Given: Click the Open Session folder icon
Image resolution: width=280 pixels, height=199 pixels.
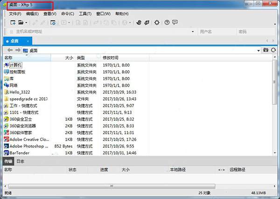Looking at the screenshot, I should tap(21, 22).
